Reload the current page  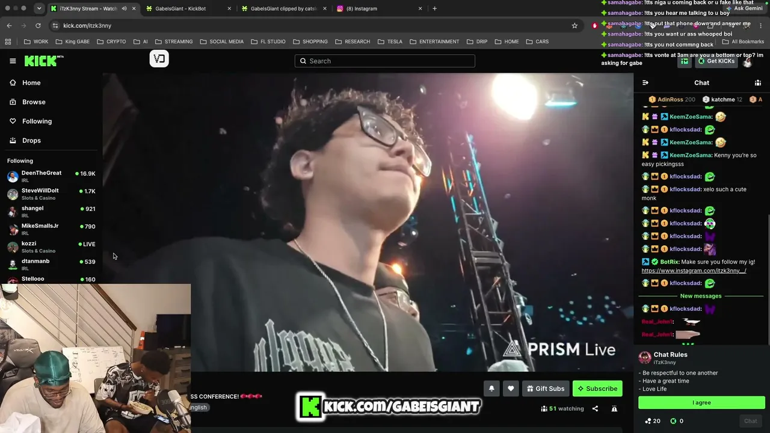38,25
